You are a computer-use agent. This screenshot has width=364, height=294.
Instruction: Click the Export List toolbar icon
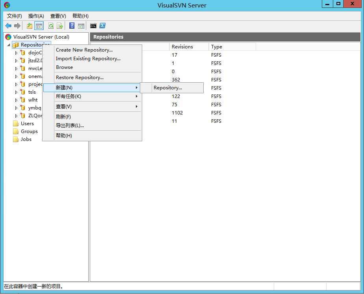coord(60,26)
